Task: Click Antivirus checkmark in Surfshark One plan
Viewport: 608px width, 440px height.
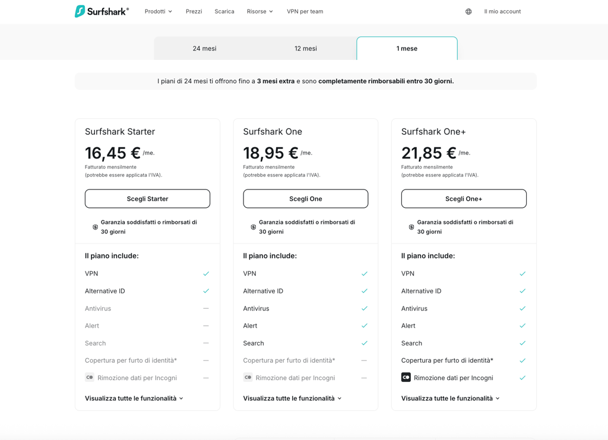Action: click(364, 309)
